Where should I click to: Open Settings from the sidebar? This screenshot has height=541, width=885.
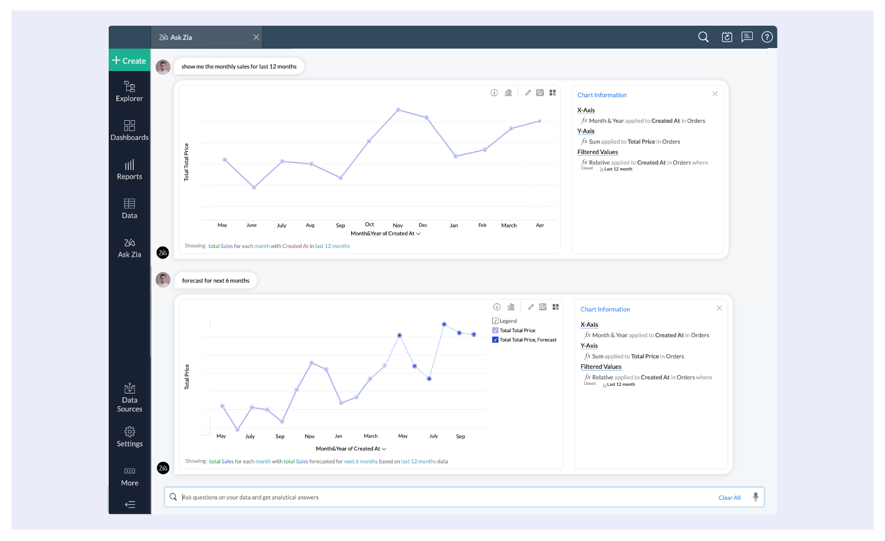coord(129,437)
